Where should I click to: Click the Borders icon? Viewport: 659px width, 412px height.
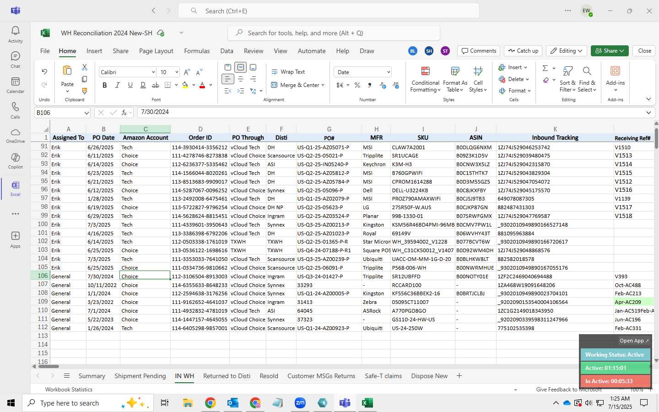click(x=168, y=85)
